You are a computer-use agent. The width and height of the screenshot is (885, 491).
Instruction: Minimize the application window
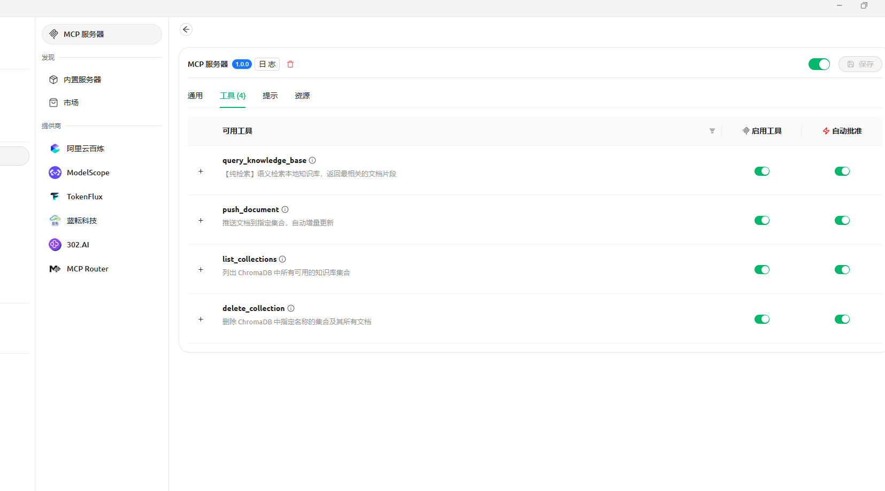(840, 5)
